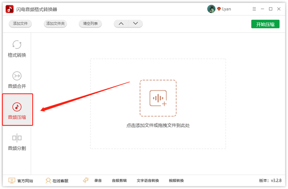This screenshot has height=189, width=288.
Task: Open 文字语音转换 text-to-speech link
Action: (148, 181)
